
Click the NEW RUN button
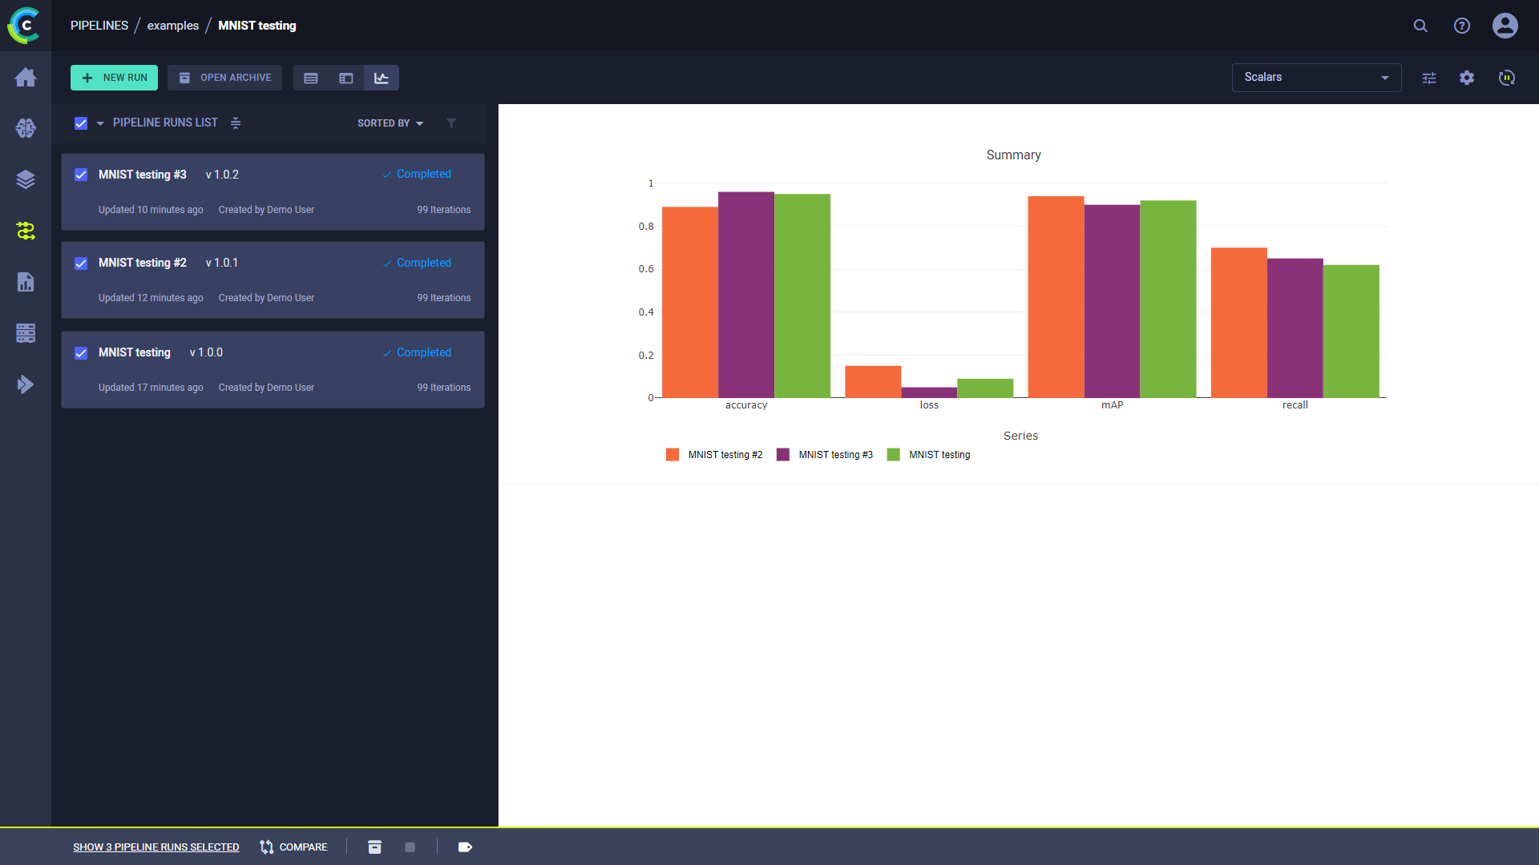(114, 77)
